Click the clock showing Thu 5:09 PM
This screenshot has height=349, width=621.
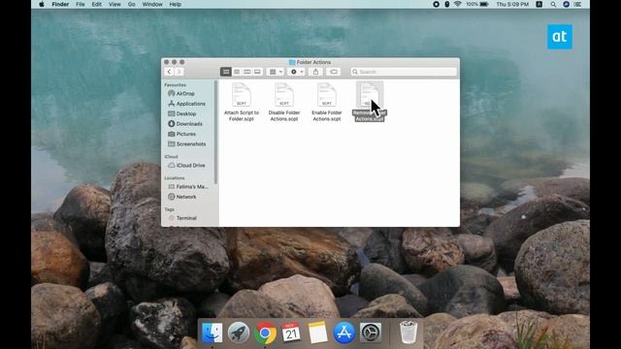tap(512, 4)
